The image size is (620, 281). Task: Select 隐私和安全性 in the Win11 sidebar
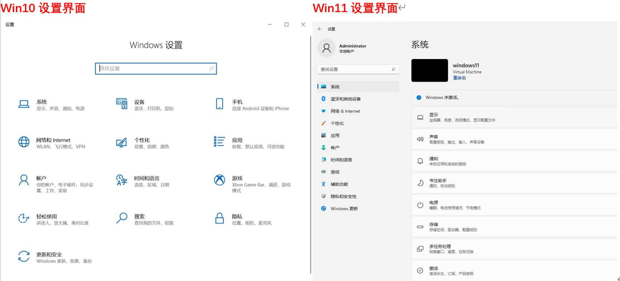(358, 196)
